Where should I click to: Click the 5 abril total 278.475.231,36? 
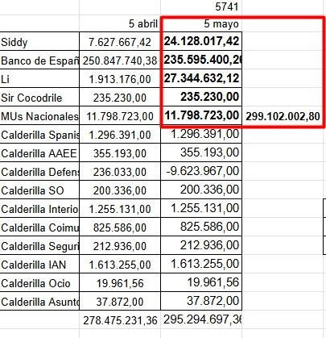coord(120,320)
